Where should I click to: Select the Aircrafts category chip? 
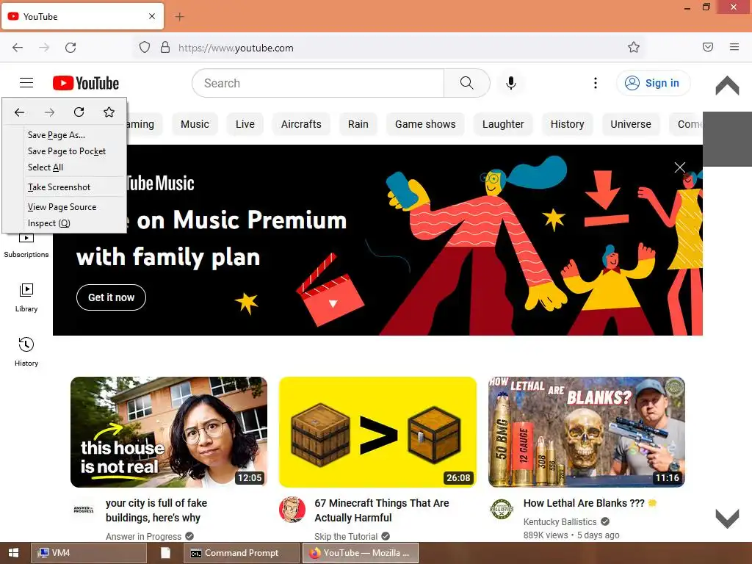point(301,124)
